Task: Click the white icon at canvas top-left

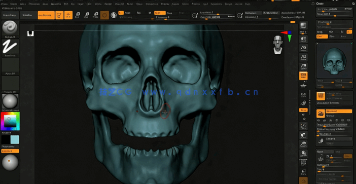Action: click(x=30, y=33)
